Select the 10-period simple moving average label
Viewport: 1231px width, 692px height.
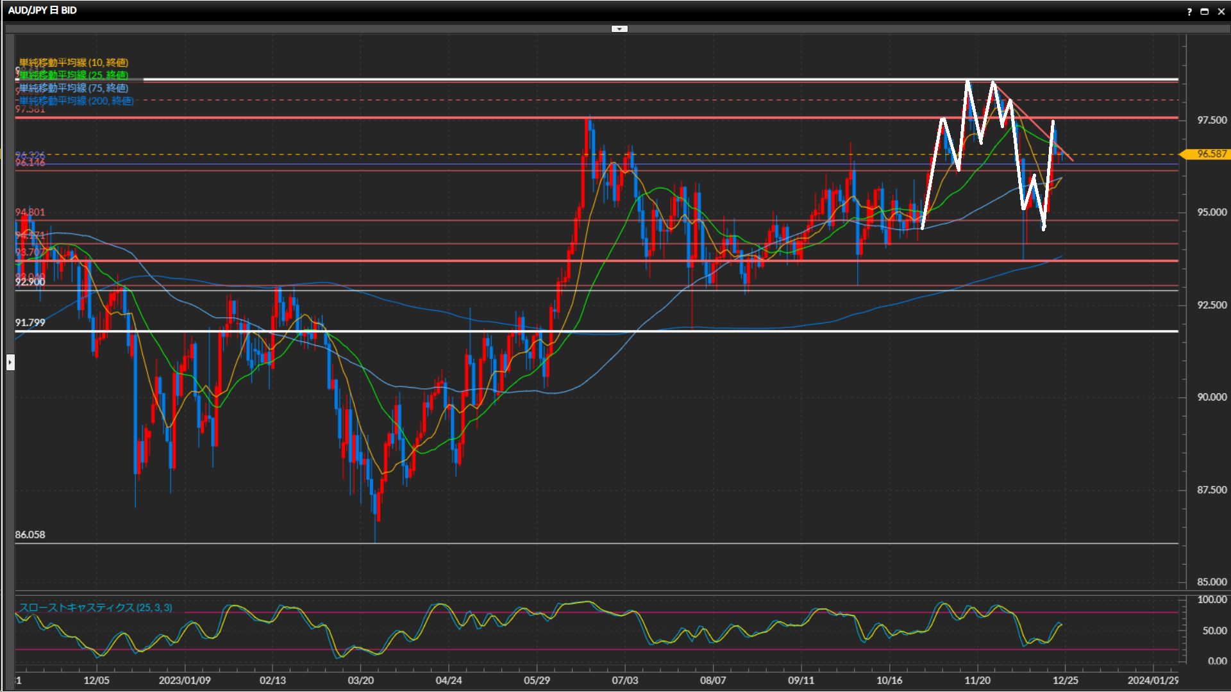73,62
